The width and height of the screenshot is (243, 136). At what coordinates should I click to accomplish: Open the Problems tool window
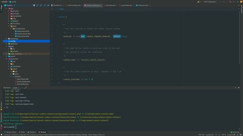32,132
